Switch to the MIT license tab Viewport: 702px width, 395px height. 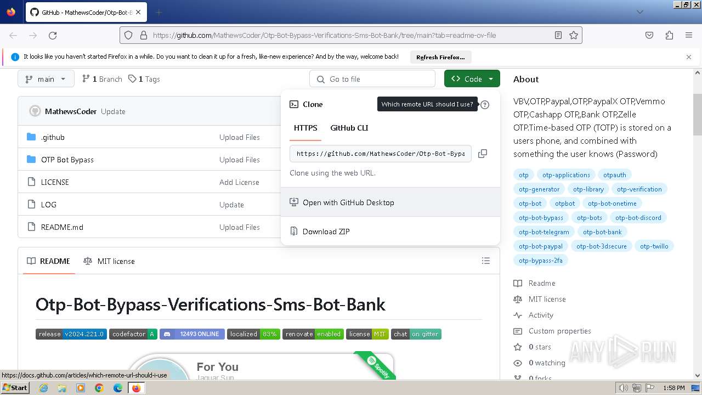coord(109,261)
